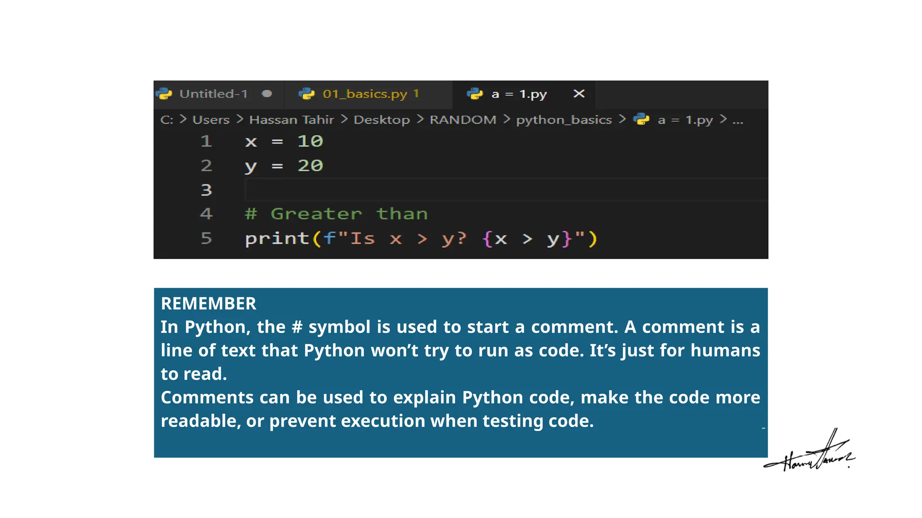
Task: Open the Users breadcrumb folder
Action: click(211, 120)
